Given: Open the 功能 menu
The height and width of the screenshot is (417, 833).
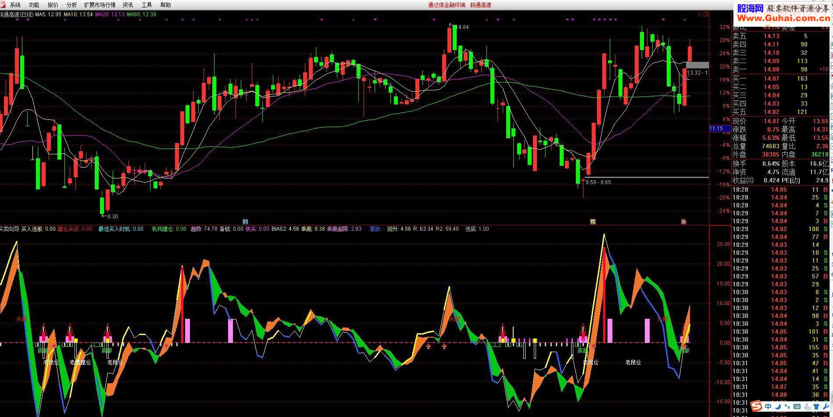Looking at the screenshot, I should point(34,5).
